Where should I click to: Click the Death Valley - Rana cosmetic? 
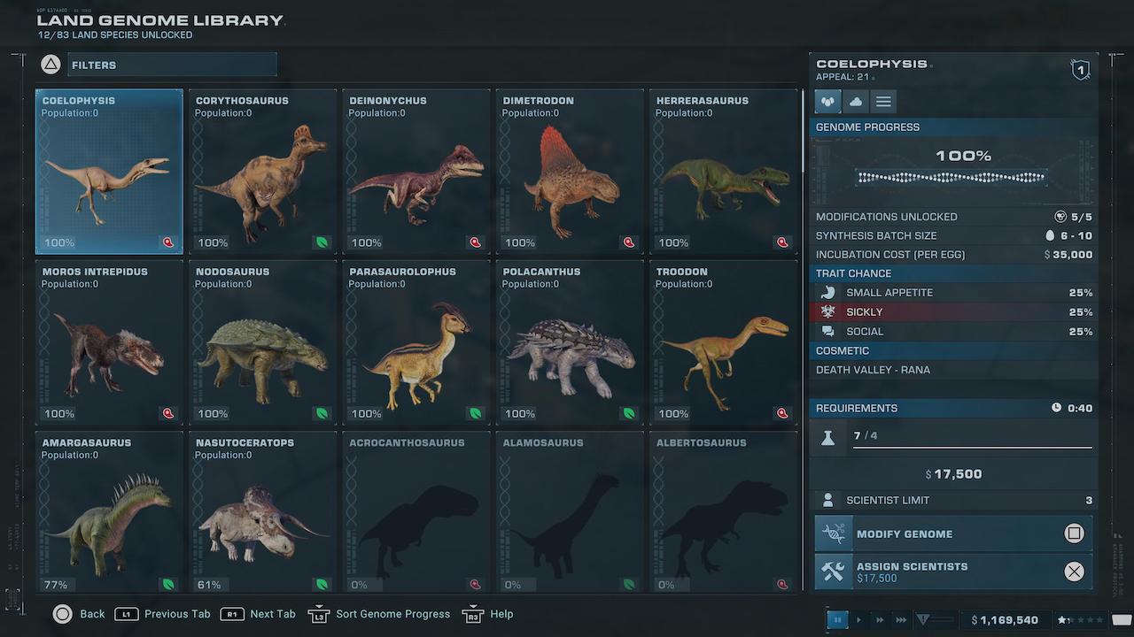point(953,370)
